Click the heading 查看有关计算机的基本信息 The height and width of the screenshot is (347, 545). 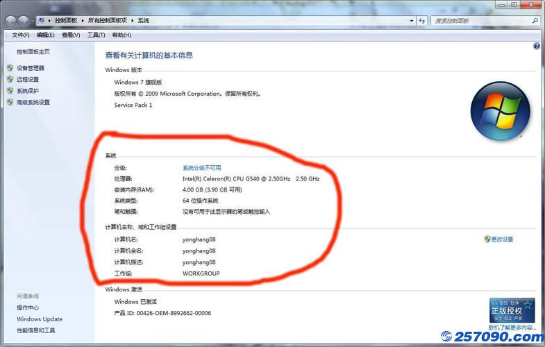coord(149,55)
